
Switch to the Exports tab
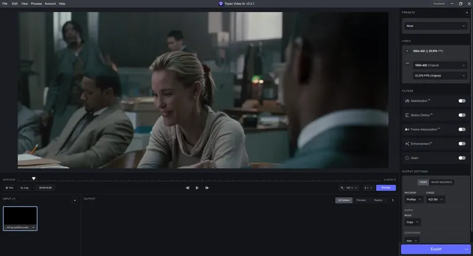click(378, 200)
